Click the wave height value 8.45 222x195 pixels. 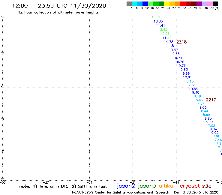(199, 100)
